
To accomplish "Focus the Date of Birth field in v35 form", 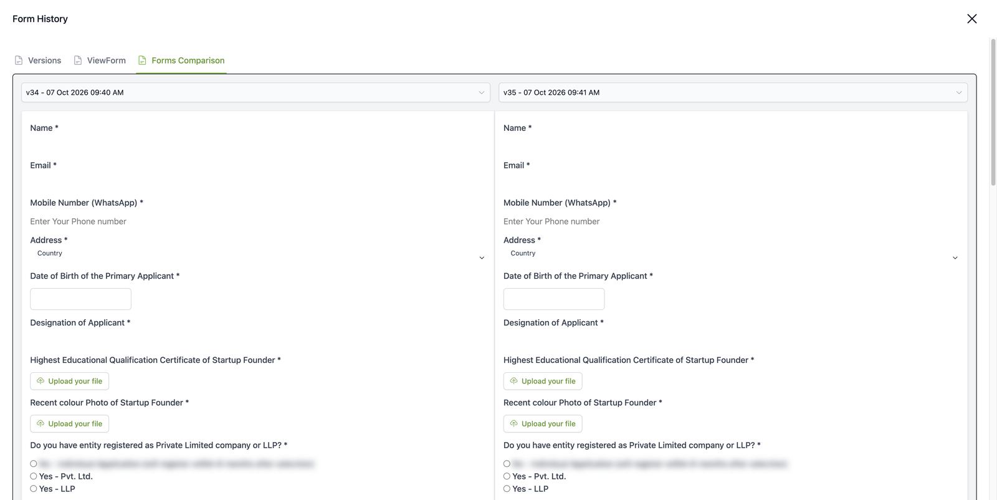I will click(554, 299).
